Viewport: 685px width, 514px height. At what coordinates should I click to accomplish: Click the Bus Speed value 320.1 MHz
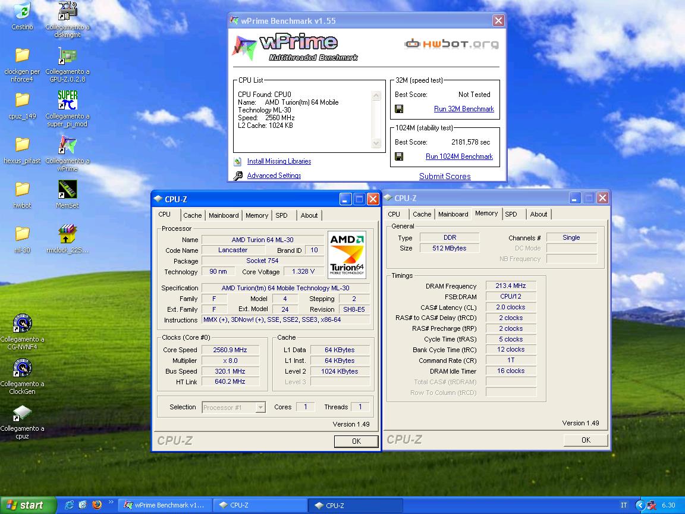(230, 371)
